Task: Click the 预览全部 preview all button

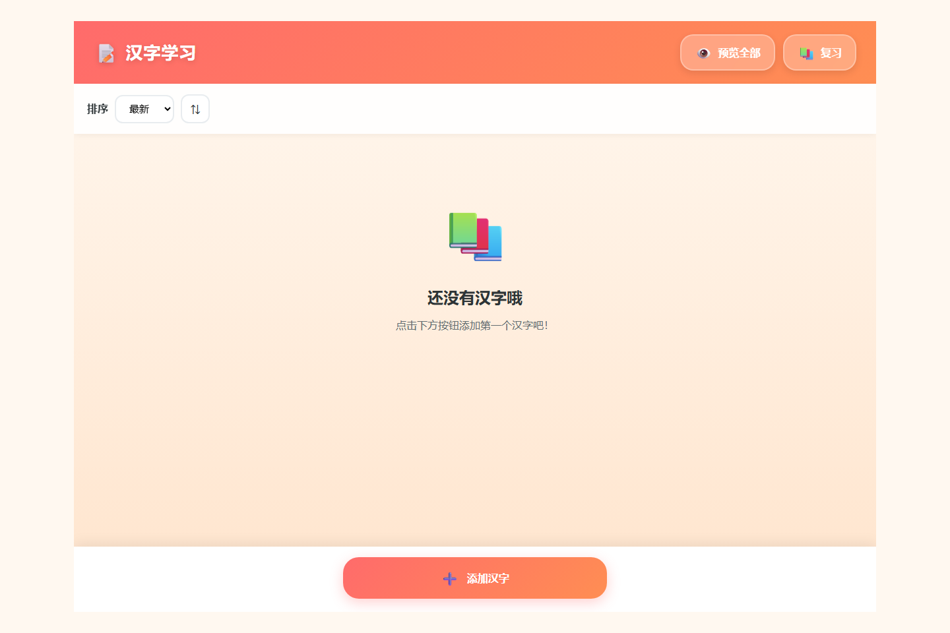Action: coord(727,53)
